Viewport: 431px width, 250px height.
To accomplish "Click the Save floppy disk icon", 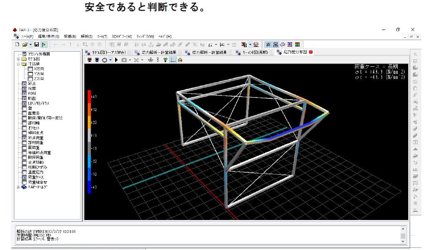I will click(x=36, y=44).
